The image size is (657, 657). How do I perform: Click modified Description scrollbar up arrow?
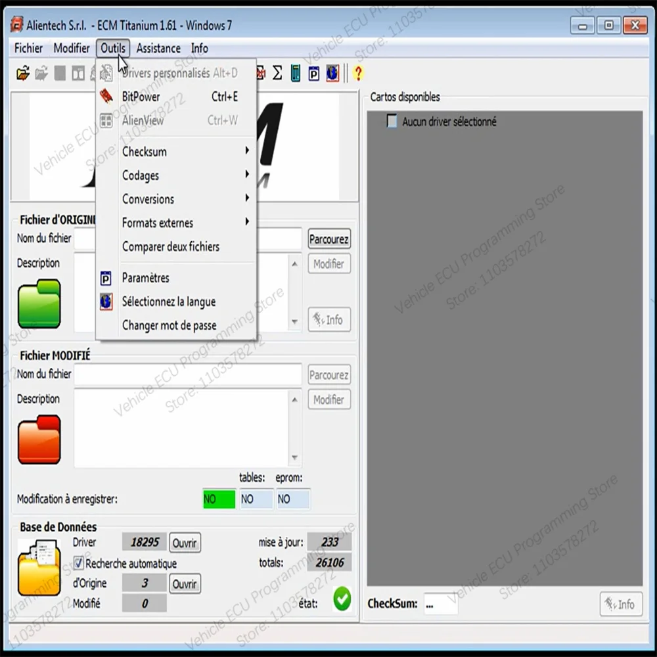(x=294, y=399)
